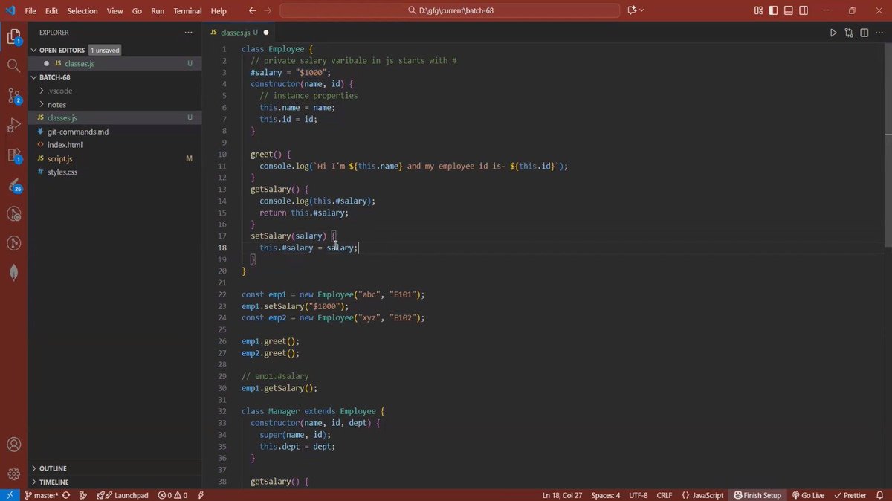
Task: Open Copilot chat icon in title bar
Action: pyautogui.click(x=633, y=10)
